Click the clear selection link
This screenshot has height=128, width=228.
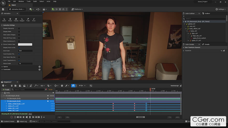pyautogui.click(x=30, y=114)
